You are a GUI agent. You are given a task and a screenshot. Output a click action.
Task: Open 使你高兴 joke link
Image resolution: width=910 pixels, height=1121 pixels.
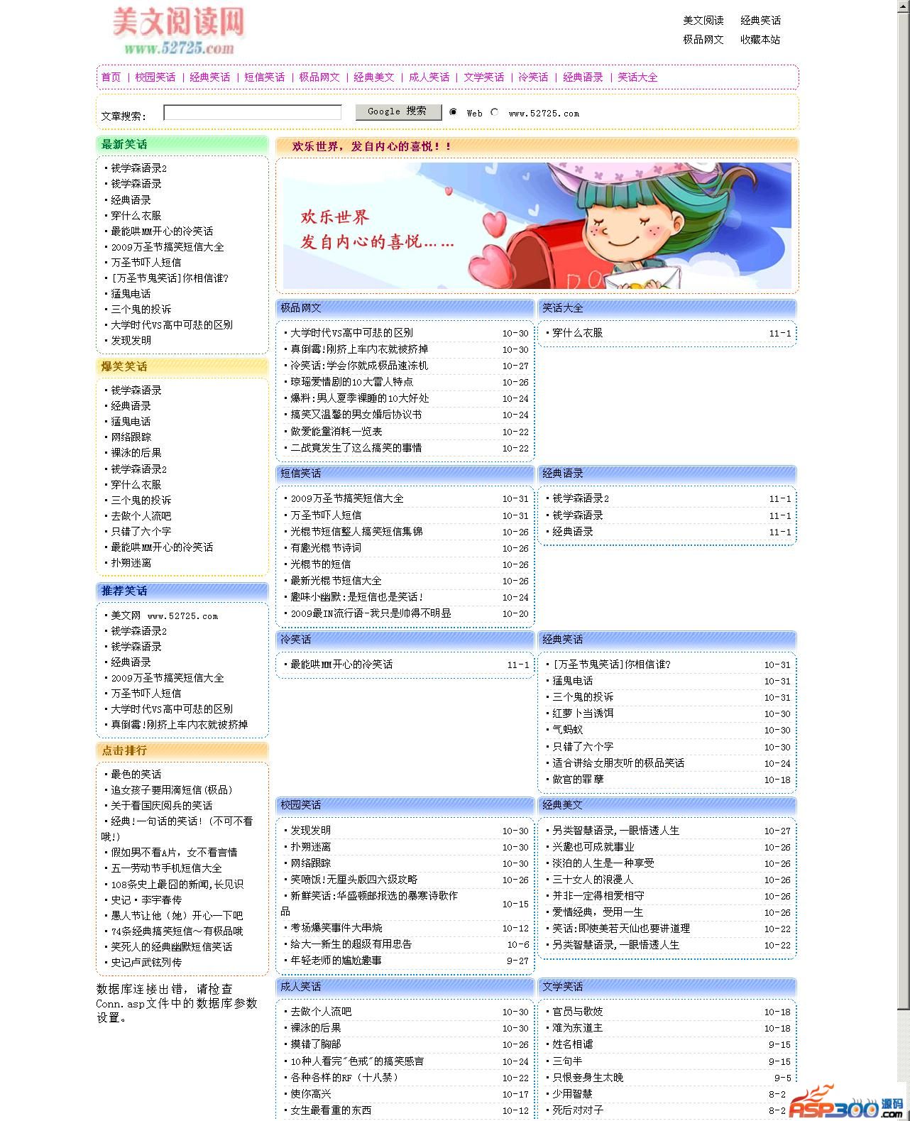tap(311, 1094)
